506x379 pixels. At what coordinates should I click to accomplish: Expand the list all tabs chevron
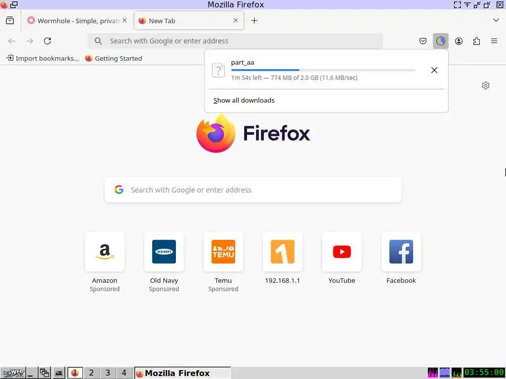click(496, 20)
